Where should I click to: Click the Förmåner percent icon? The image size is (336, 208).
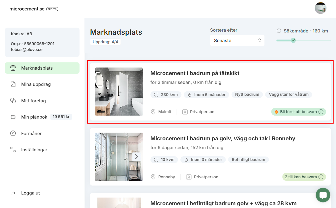coord(13,133)
